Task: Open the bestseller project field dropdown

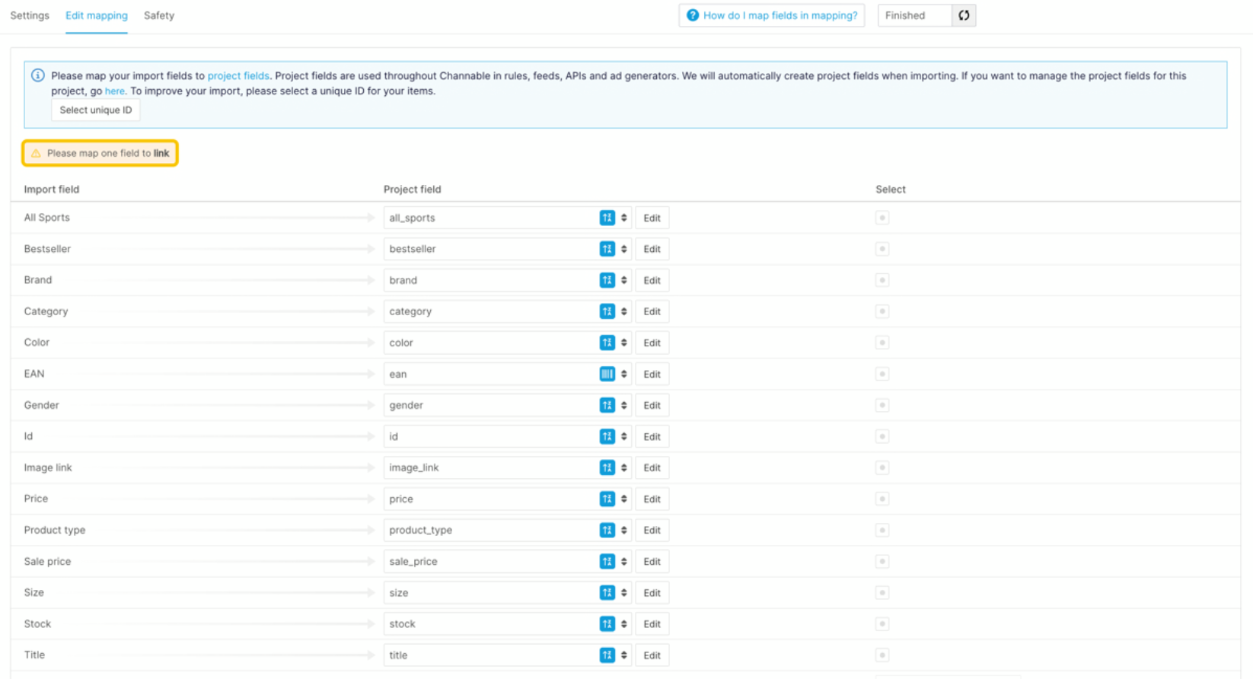Action: click(x=507, y=249)
